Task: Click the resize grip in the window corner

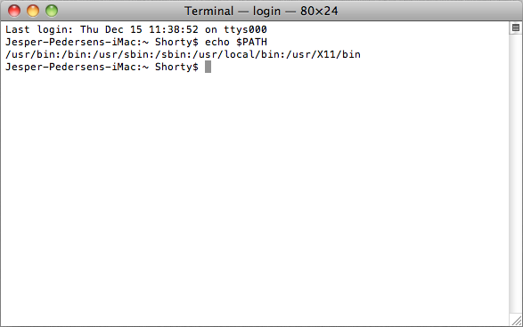Action: (x=517, y=321)
